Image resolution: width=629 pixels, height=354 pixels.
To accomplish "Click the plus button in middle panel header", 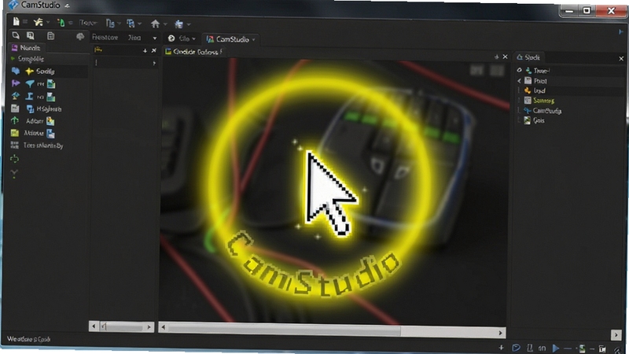I will [x=145, y=50].
